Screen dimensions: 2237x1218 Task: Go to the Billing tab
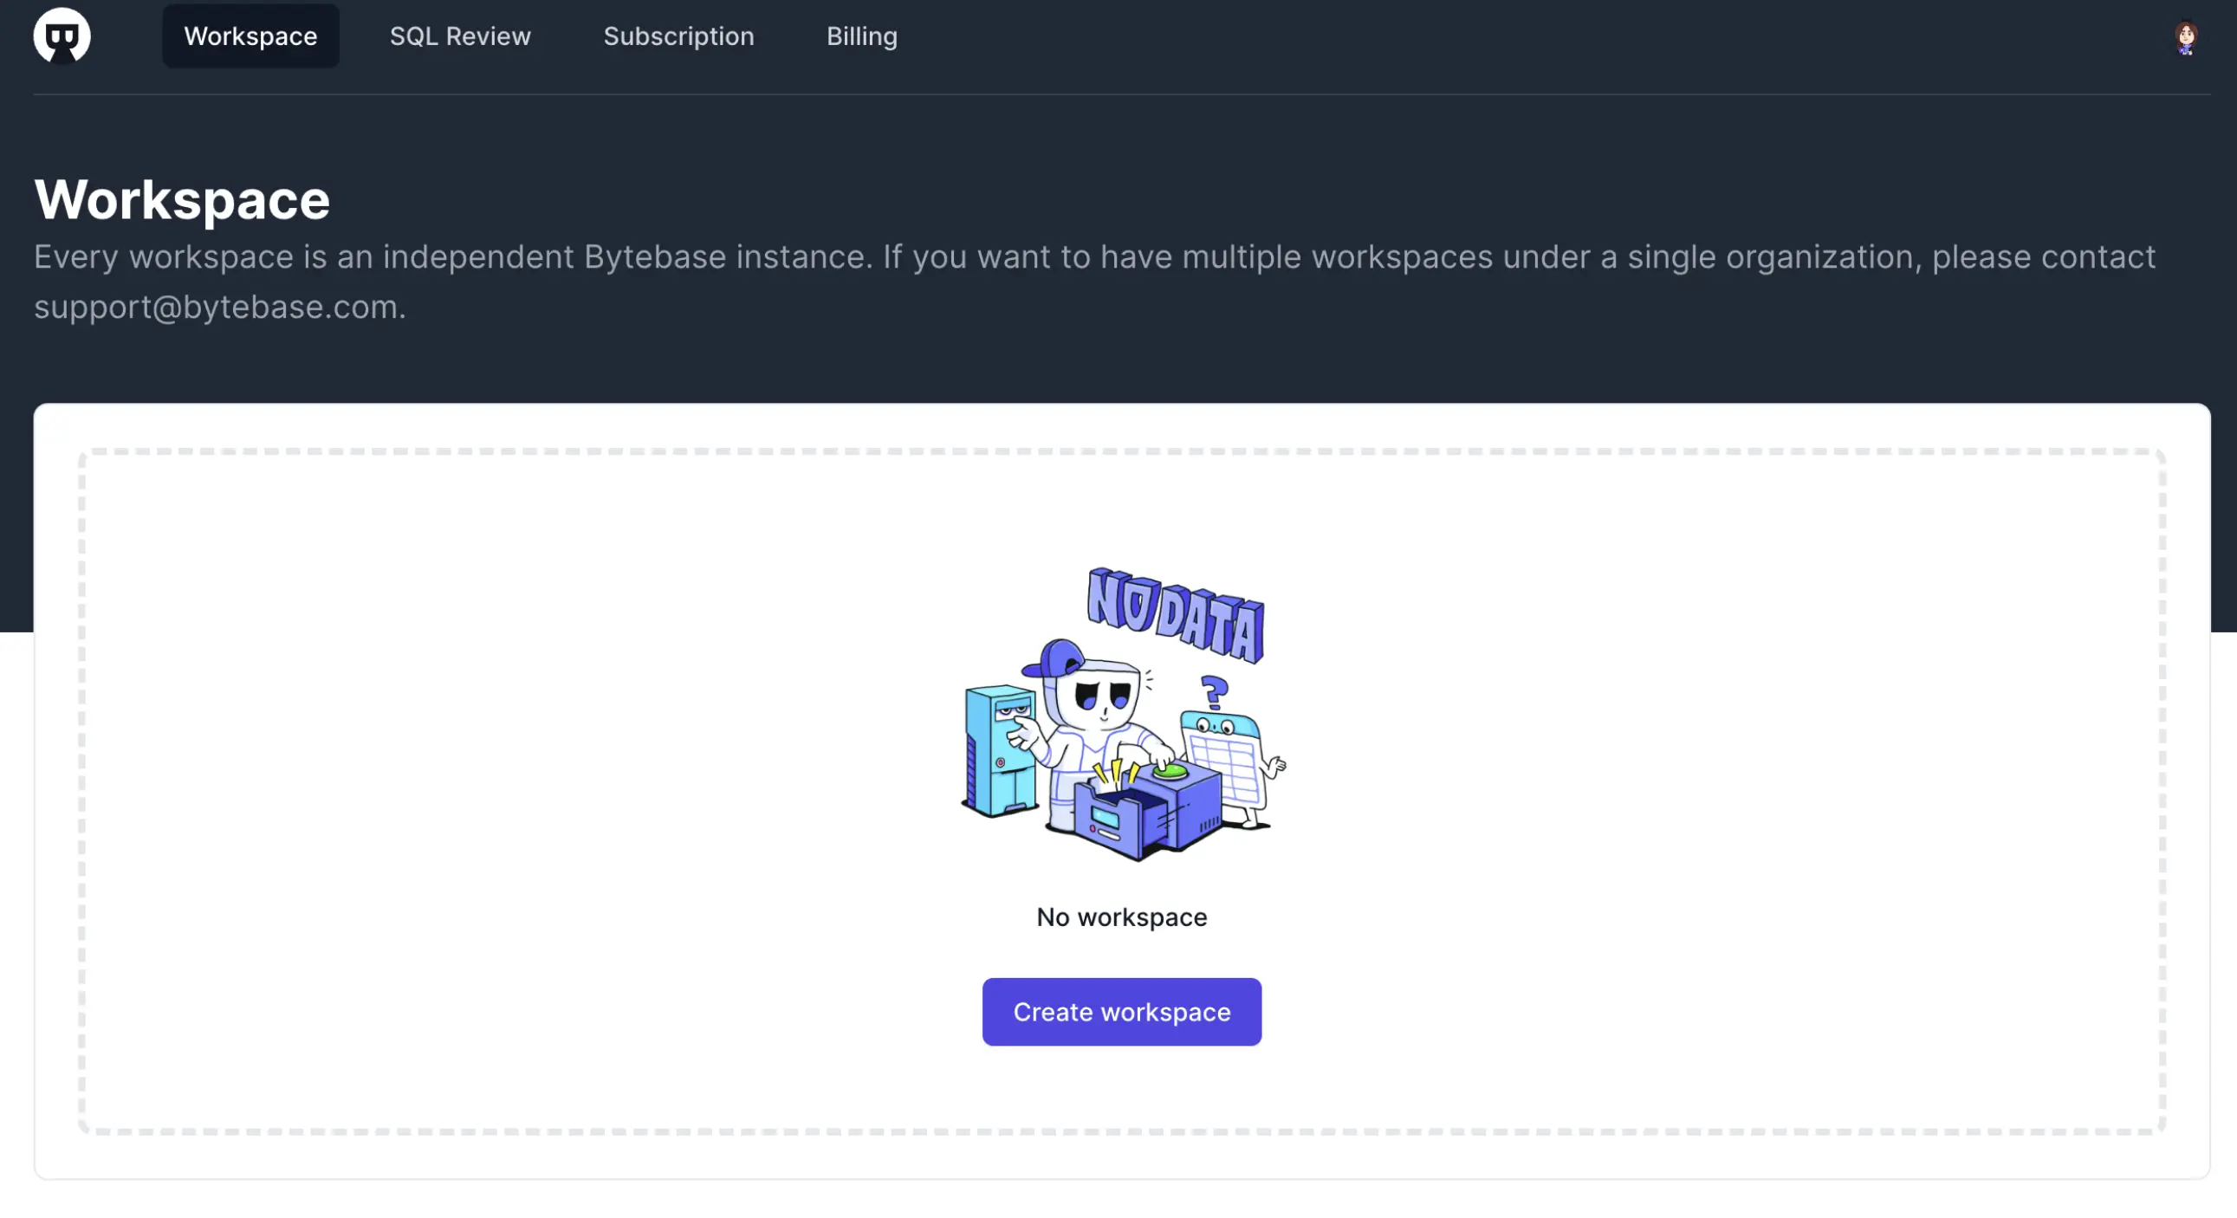click(x=861, y=36)
